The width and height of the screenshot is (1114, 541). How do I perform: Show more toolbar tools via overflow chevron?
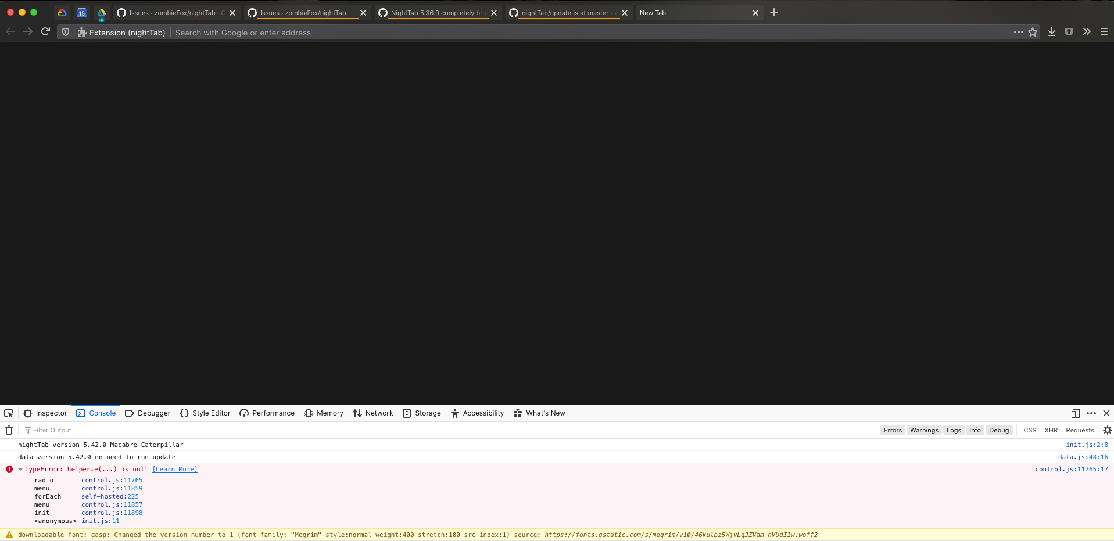(1087, 32)
